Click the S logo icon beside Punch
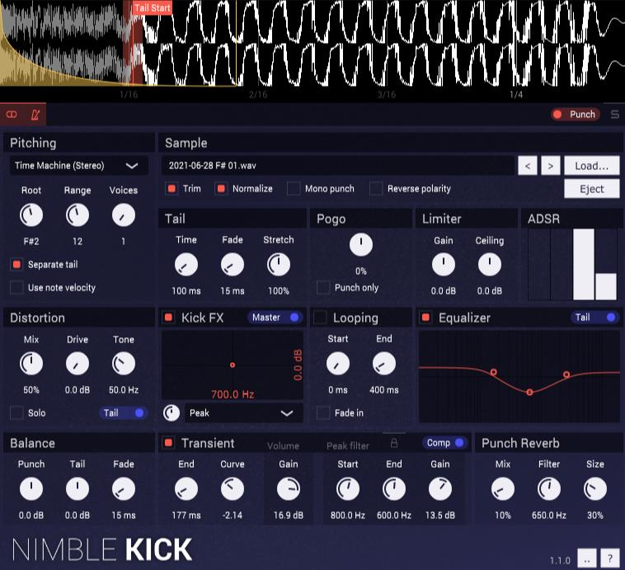 point(615,115)
